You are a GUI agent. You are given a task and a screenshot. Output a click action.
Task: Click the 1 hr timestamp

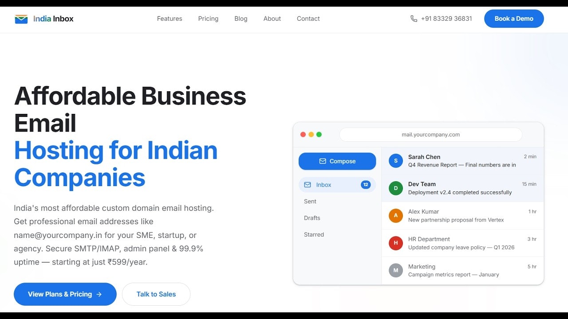tap(532, 211)
